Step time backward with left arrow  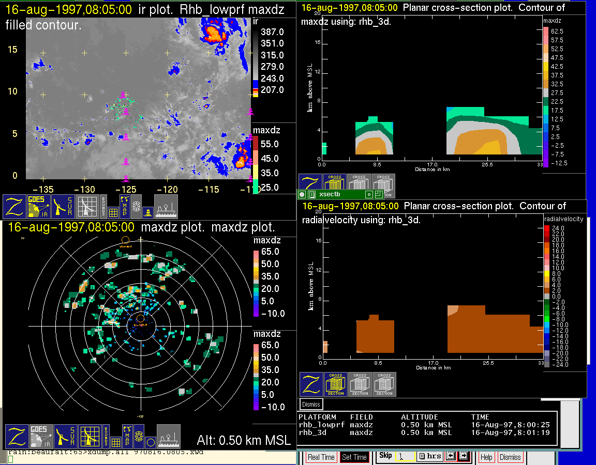pos(450,456)
